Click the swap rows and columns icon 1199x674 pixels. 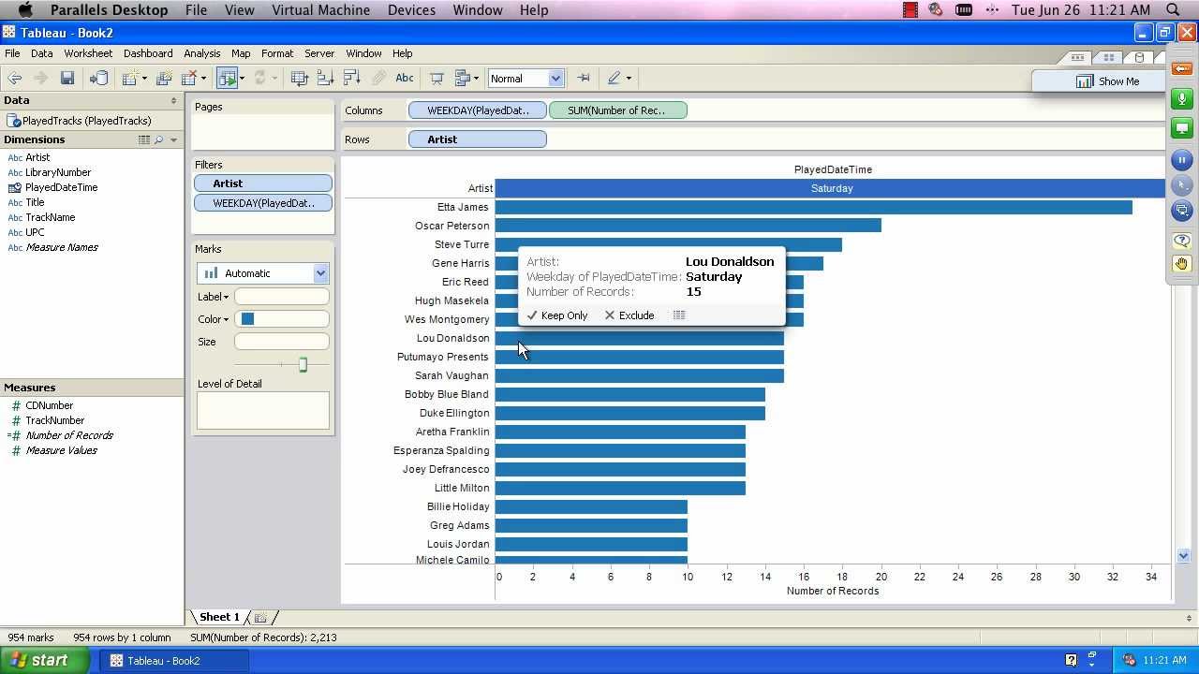tap(299, 79)
